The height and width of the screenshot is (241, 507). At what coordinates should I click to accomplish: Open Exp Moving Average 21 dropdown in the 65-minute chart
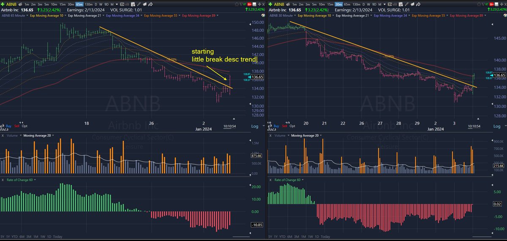[x=103, y=15]
